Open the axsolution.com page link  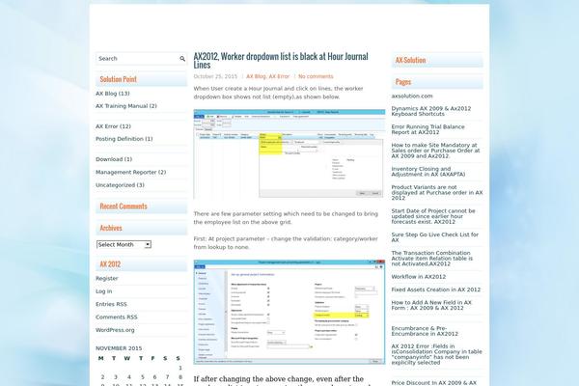pos(412,96)
